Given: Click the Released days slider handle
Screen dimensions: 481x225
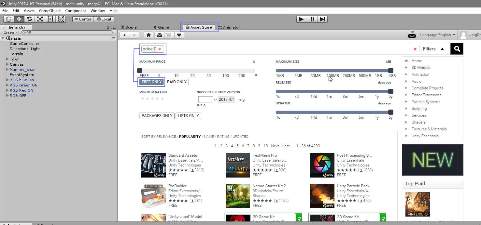Looking at the screenshot, I should tap(391, 91).
